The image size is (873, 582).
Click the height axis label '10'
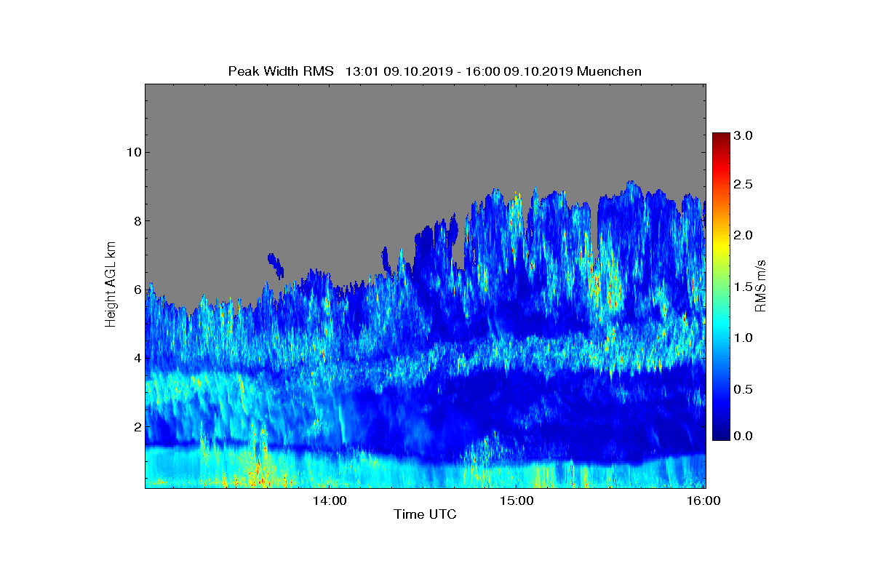click(x=134, y=152)
